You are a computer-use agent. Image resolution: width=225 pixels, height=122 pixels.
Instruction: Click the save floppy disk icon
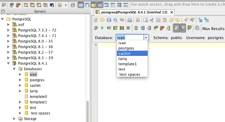[109, 20]
